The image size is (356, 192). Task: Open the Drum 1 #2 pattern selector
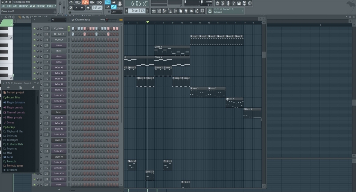138,11
